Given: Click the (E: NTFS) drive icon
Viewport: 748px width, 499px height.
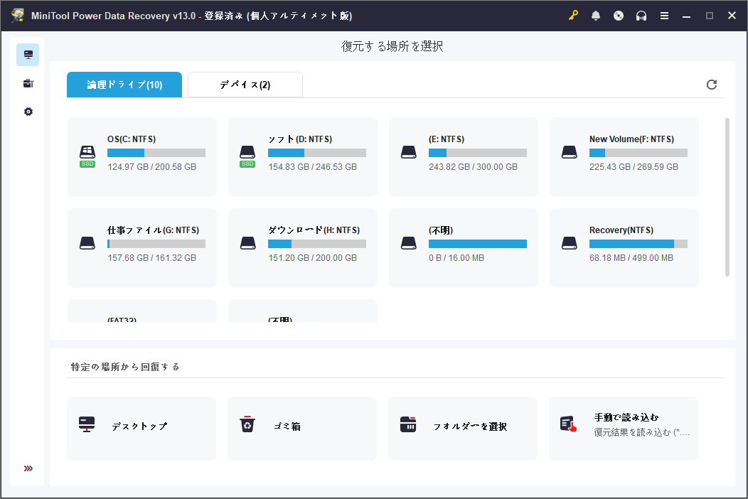Looking at the screenshot, I should coord(408,152).
